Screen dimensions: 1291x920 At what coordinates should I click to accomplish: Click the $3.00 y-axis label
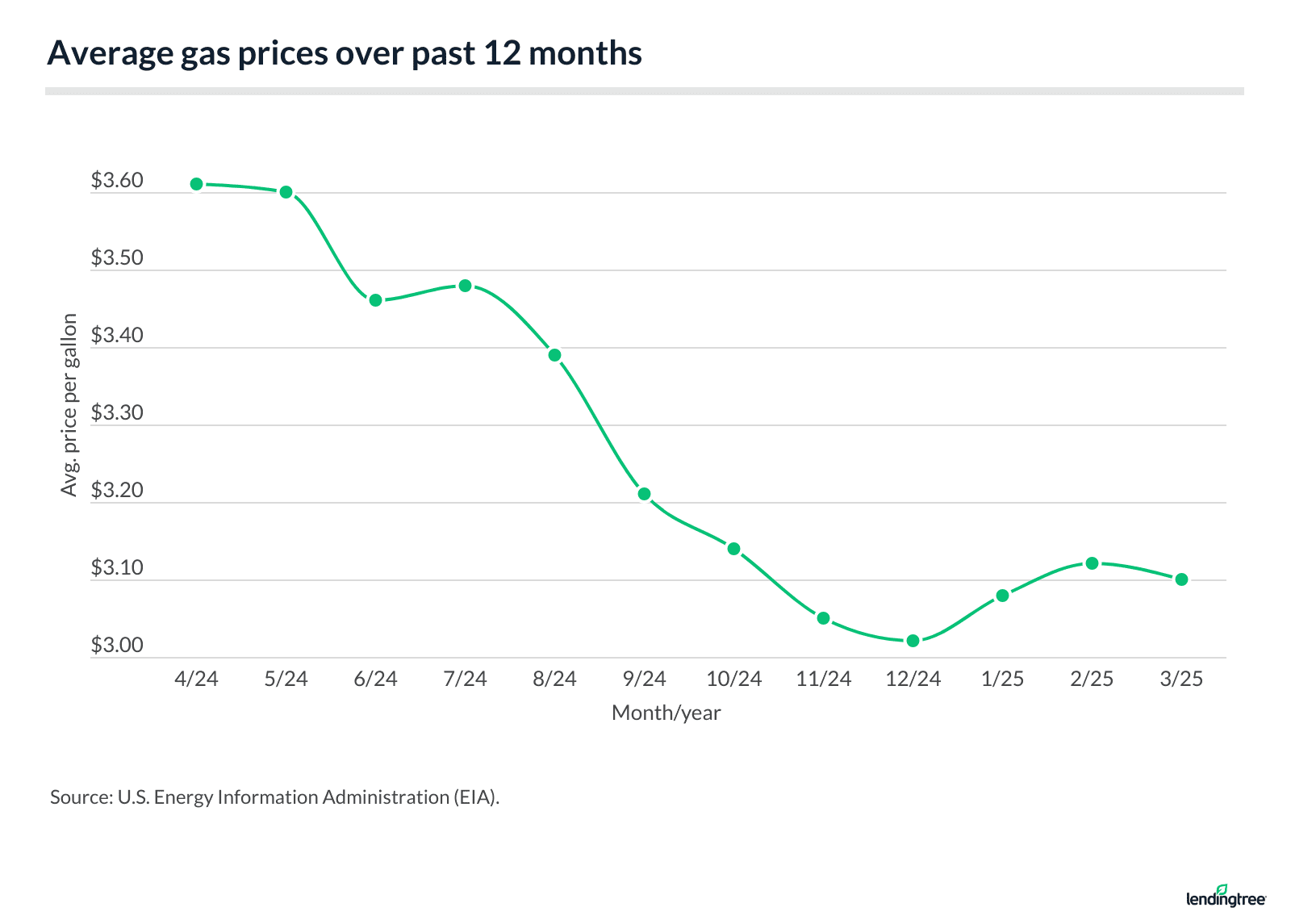[117, 646]
